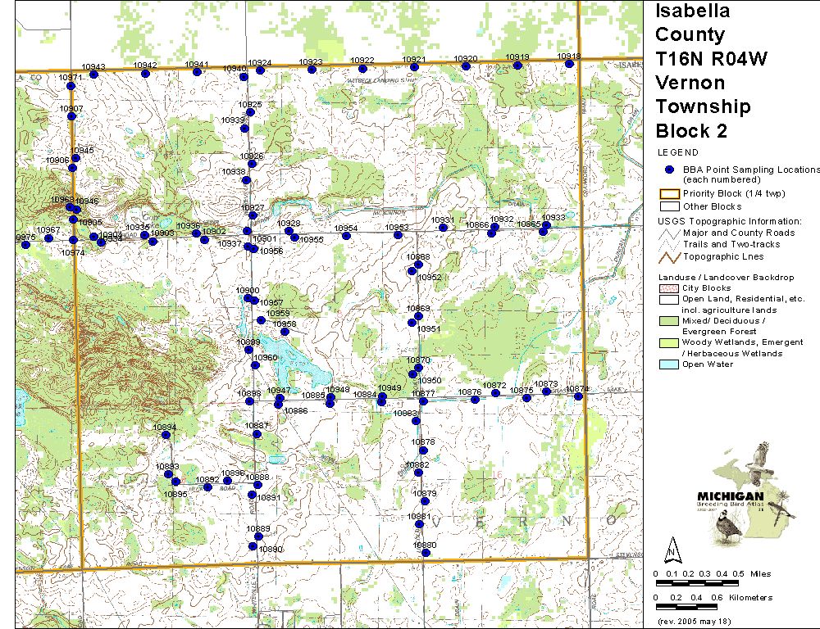
Task: Click the large blue lake near point 10958
Action: 283,352
